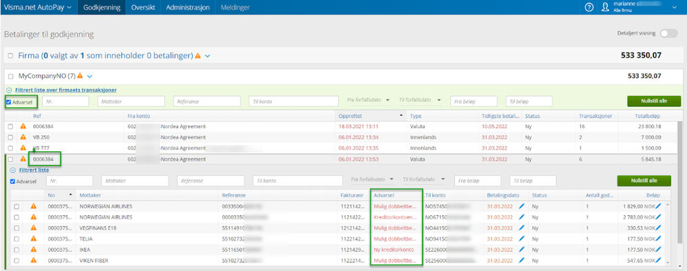
Task: Click lower Nullstill alle button
Action: [644, 181]
